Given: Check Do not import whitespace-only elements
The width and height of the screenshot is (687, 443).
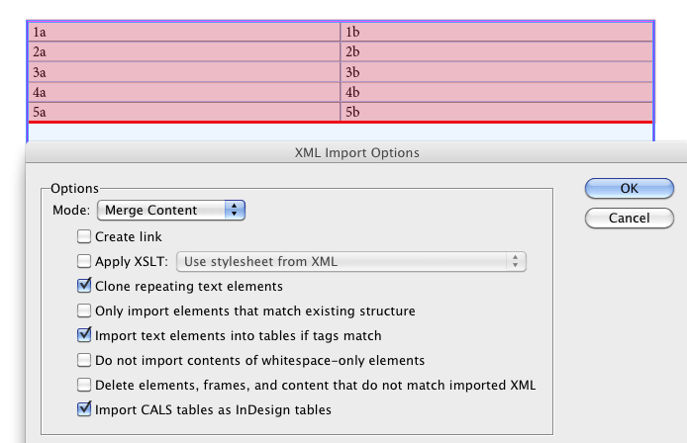Looking at the screenshot, I should 84,360.
